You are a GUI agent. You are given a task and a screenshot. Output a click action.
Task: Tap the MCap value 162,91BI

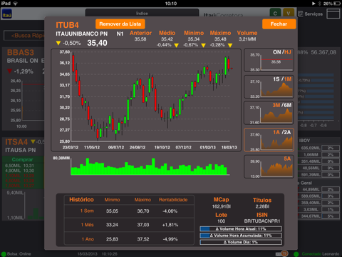[x=221, y=206]
